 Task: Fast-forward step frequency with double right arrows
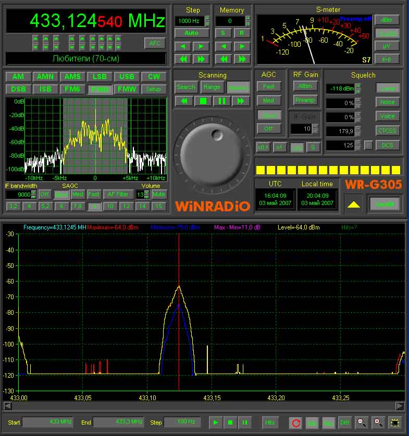coord(201,59)
